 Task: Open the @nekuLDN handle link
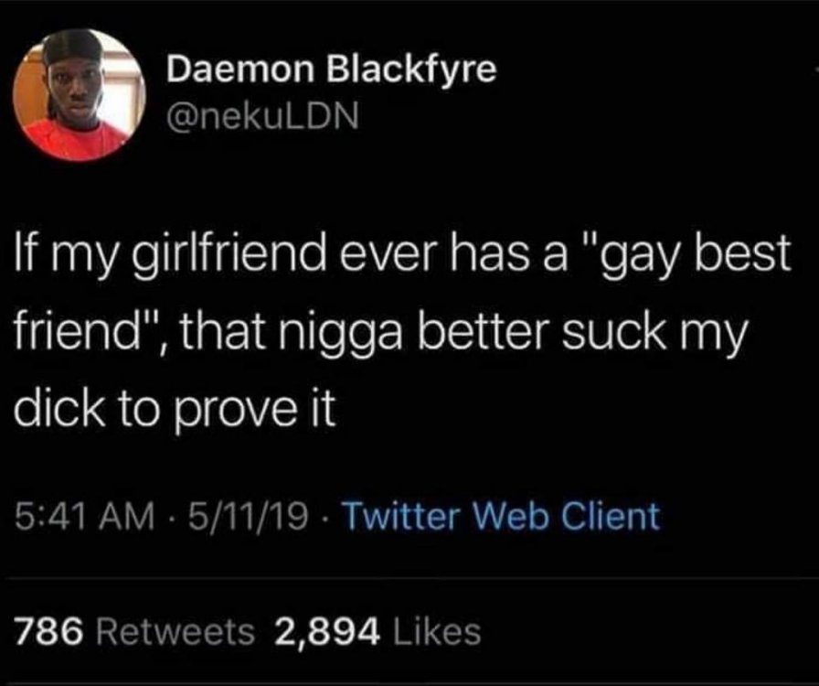[262, 118]
